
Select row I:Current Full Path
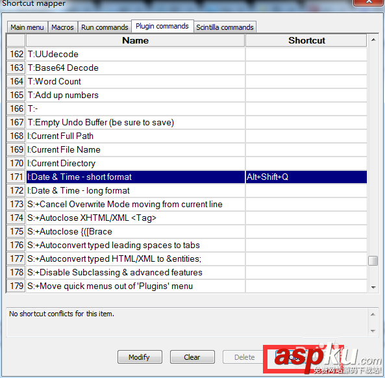[x=187, y=136]
